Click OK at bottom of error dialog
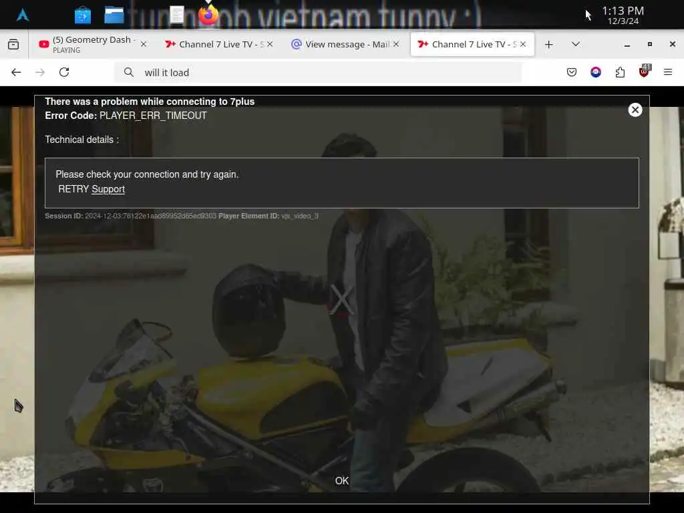Viewport: 684px width, 513px height. pos(341,481)
